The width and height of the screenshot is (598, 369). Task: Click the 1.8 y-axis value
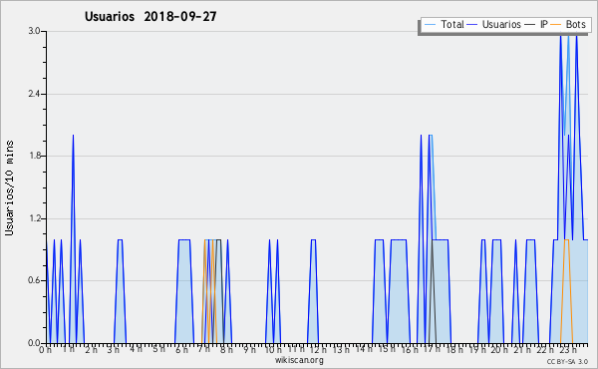[x=34, y=156]
